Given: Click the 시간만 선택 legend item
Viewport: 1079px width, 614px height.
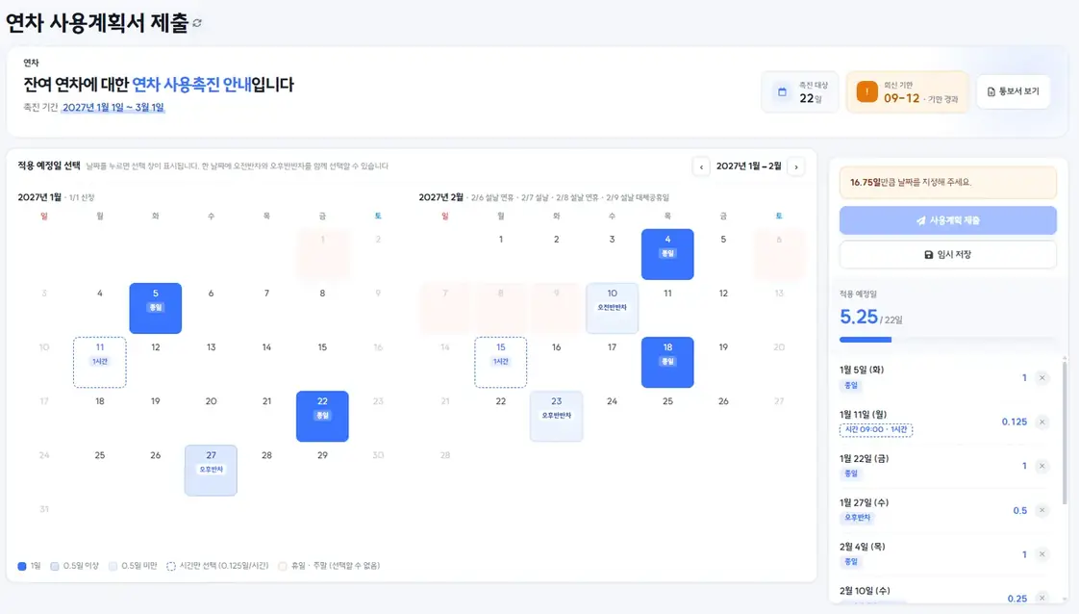Looking at the screenshot, I should point(217,566).
